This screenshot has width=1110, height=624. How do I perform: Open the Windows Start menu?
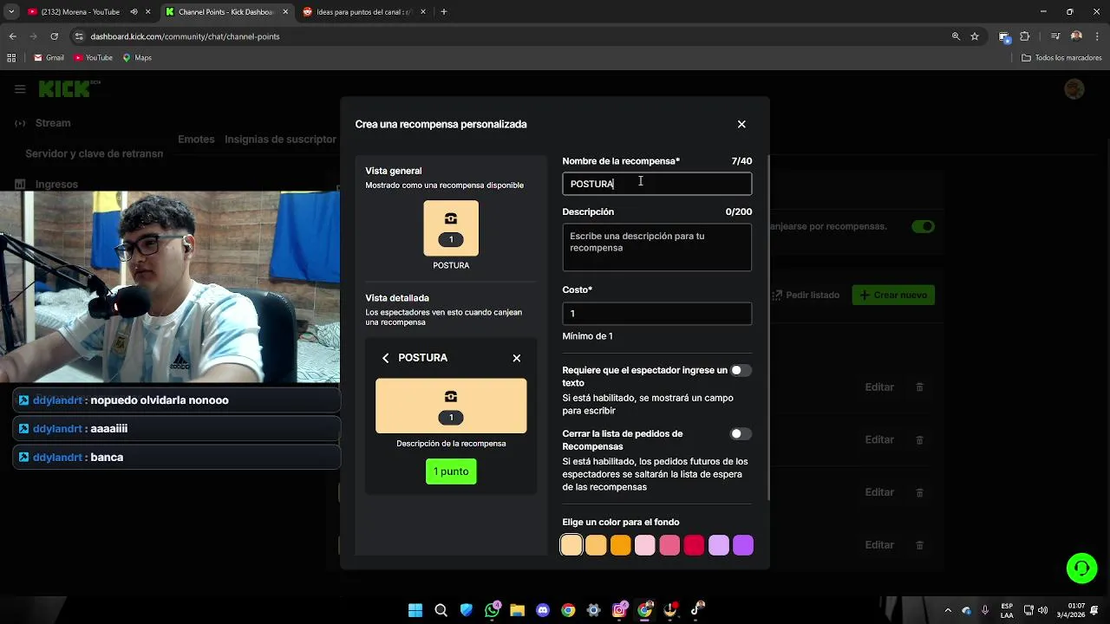pos(415,610)
